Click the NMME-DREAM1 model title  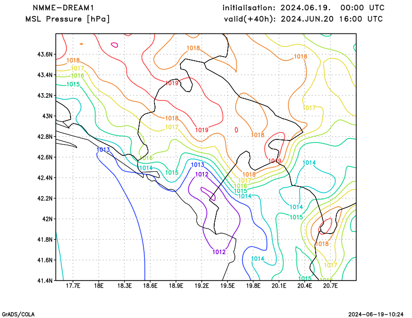(x=63, y=8)
